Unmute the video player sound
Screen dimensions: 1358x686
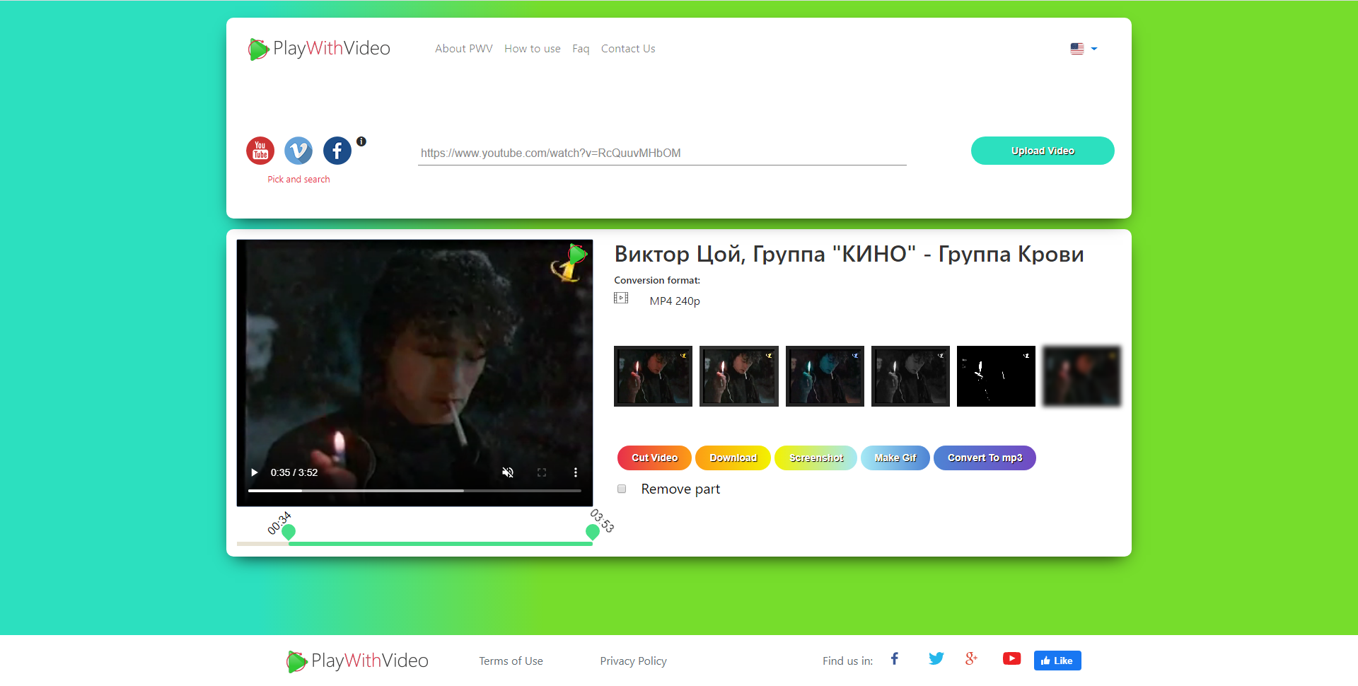(508, 472)
